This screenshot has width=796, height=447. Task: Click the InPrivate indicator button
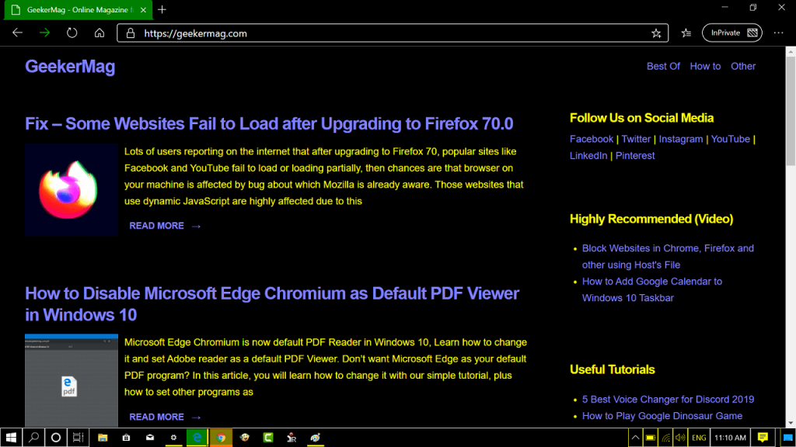[x=732, y=33]
